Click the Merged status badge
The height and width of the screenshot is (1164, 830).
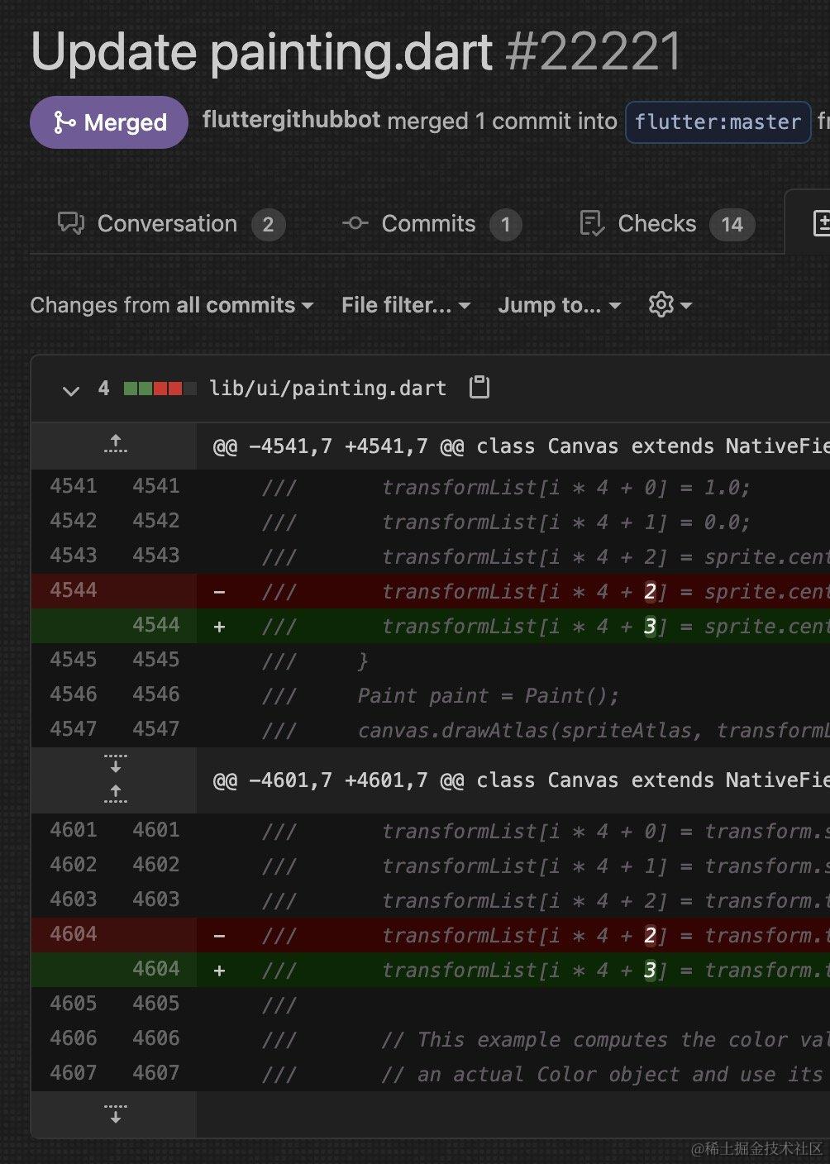pyautogui.click(x=109, y=122)
